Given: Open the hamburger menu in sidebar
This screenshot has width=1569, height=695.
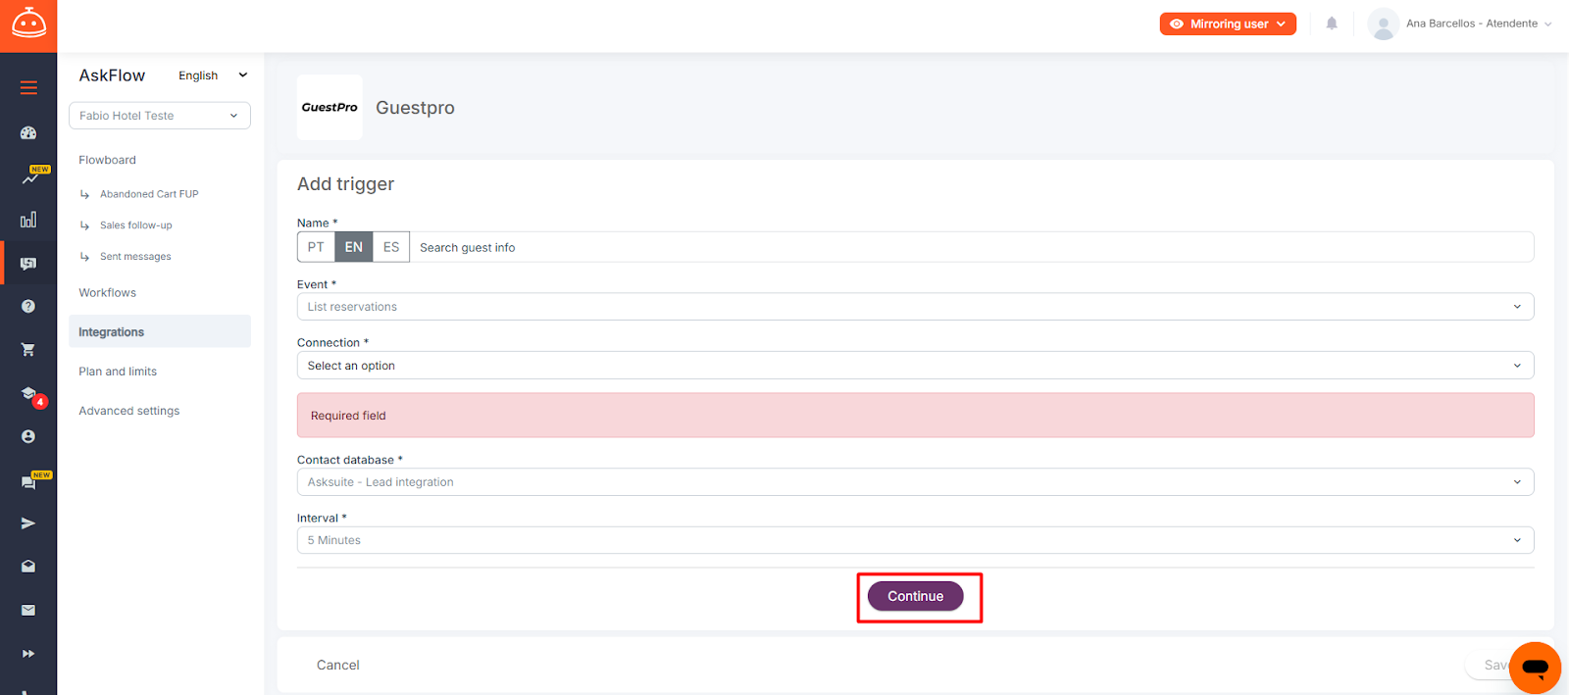Looking at the screenshot, I should coord(28,88).
